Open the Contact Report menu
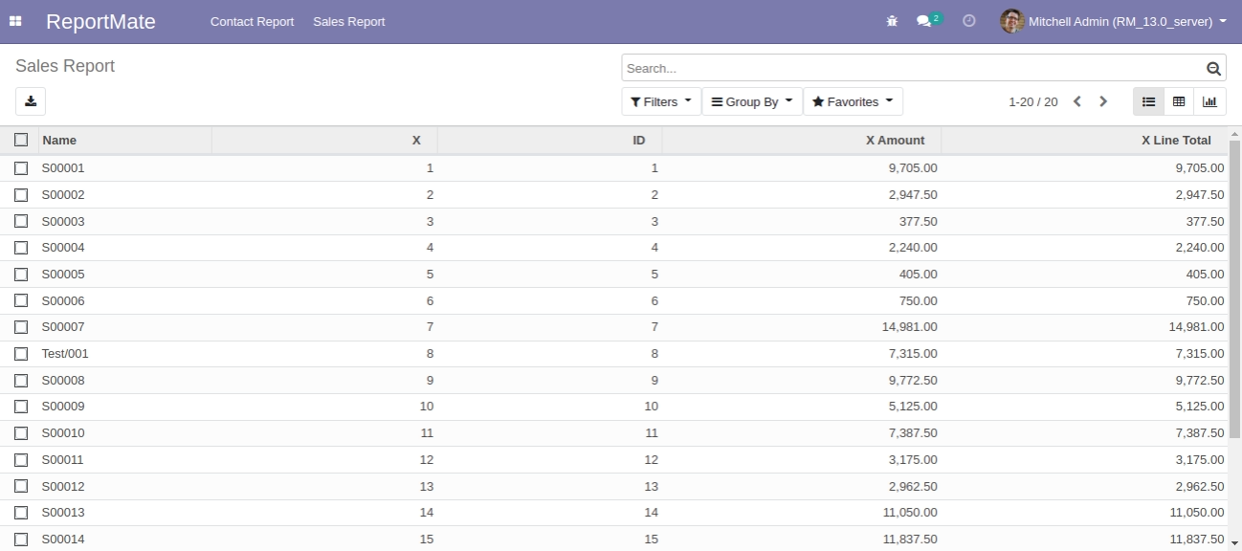The image size is (1242, 551). coord(252,21)
